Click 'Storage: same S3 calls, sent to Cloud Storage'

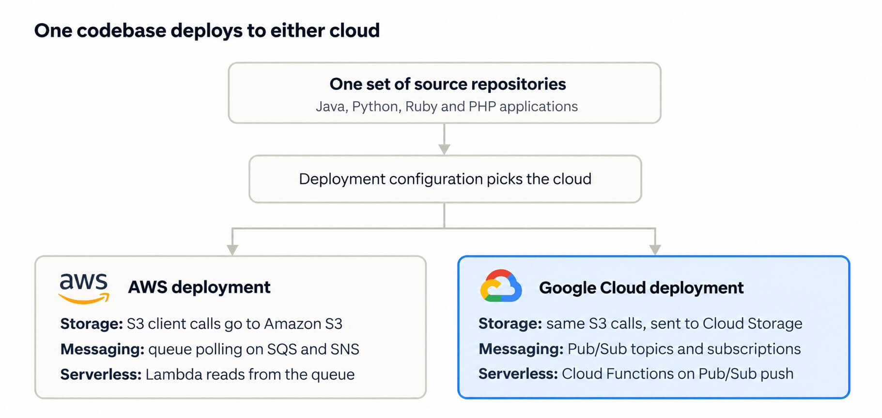tap(640, 324)
